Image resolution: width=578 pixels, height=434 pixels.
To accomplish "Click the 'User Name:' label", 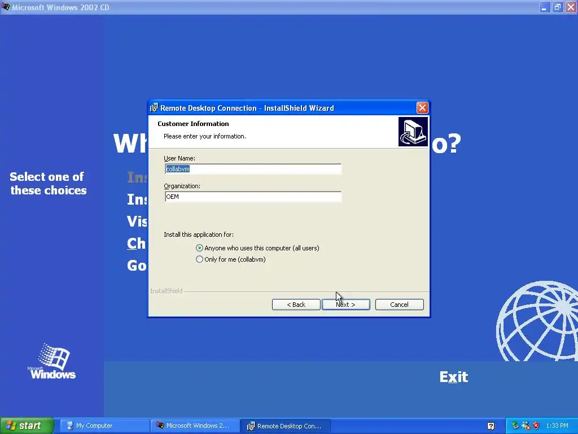I will click(x=179, y=158).
